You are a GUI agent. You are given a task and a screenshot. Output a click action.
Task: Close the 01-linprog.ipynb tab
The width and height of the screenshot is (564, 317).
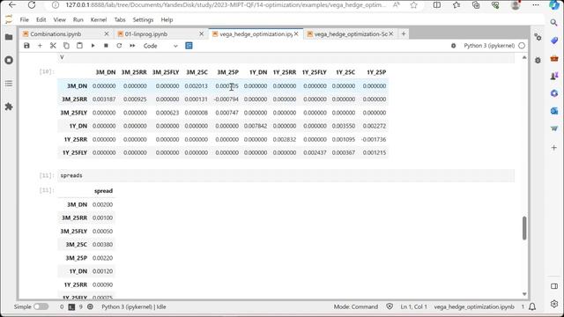click(202, 33)
